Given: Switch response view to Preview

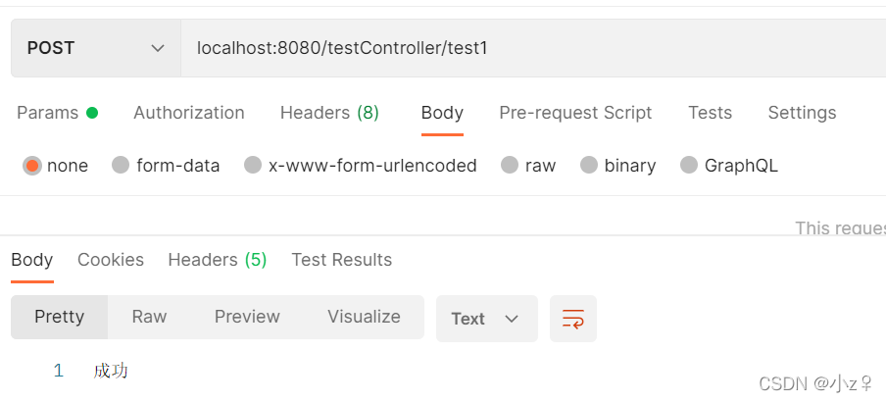Looking at the screenshot, I should (247, 317).
